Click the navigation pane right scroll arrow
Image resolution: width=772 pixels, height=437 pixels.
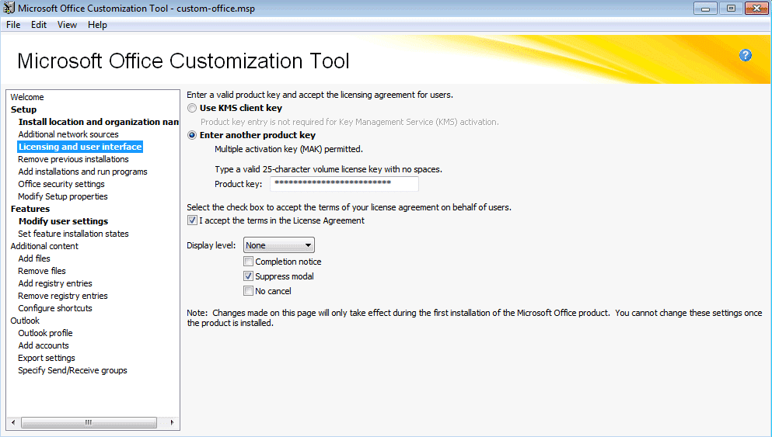pyautogui.click(x=172, y=422)
